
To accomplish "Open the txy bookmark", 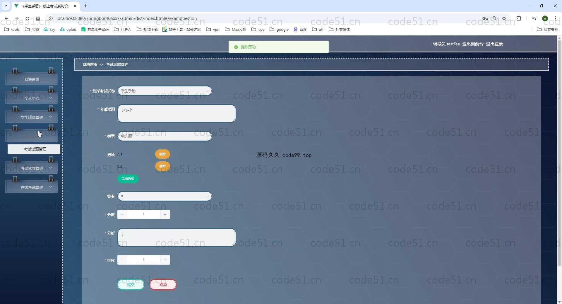I will click(49, 29).
